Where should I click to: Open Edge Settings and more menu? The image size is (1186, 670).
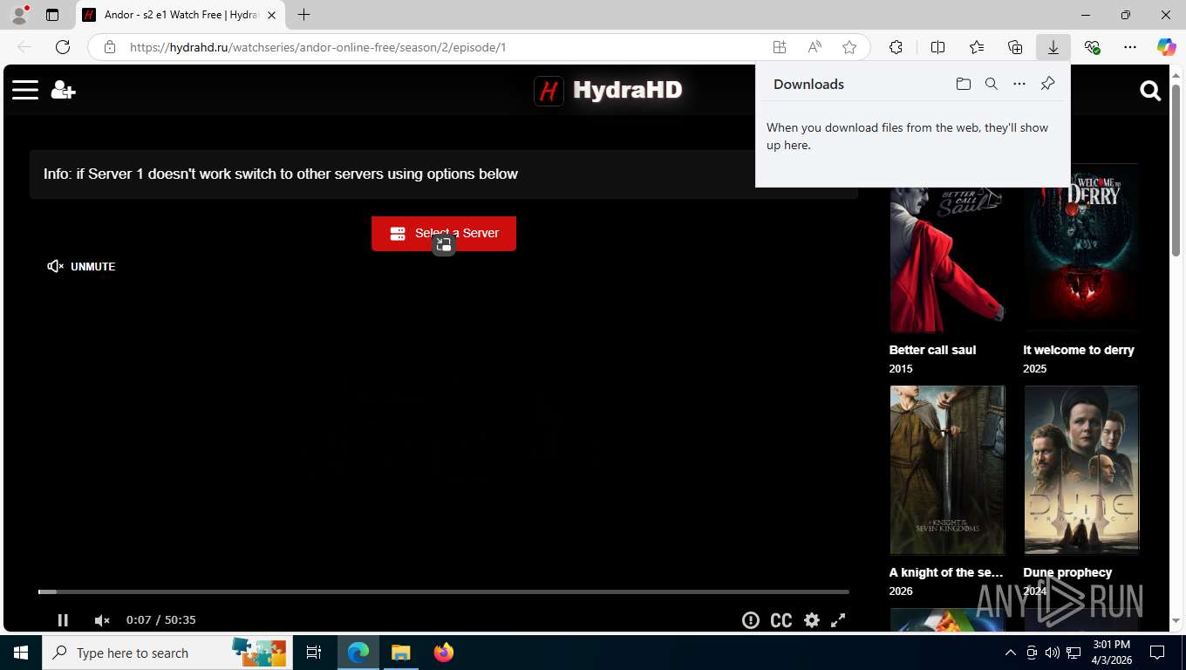[1130, 47]
